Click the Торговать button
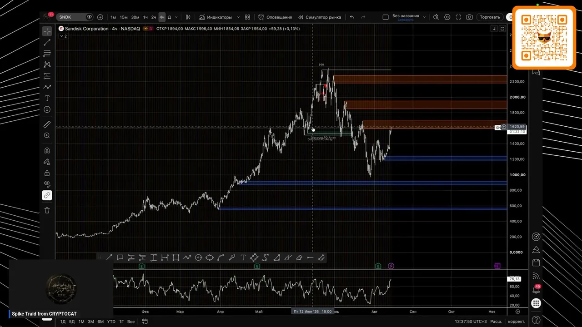This screenshot has width=582, height=327. coord(490,17)
